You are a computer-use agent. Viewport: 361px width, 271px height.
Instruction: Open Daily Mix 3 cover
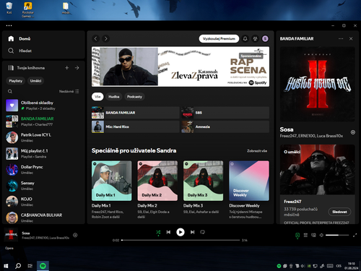pyautogui.click(x=204, y=181)
